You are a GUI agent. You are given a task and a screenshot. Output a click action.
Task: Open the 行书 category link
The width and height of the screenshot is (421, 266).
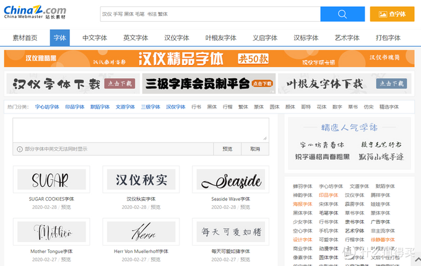196,107
